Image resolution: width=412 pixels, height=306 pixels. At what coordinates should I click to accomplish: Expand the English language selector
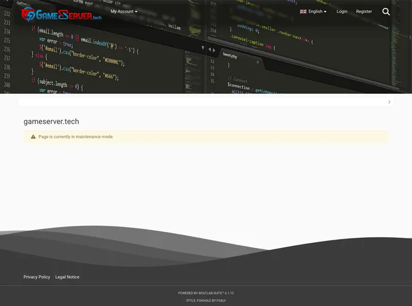click(313, 11)
